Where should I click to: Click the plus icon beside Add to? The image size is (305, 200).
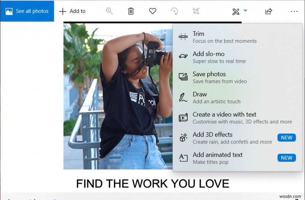click(x=63, y=11)
